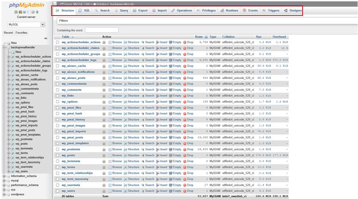Select the wp_users table checkbox
Image resolution: width=358 pixels, height=199 pixels.
click(x=58, y=191)
